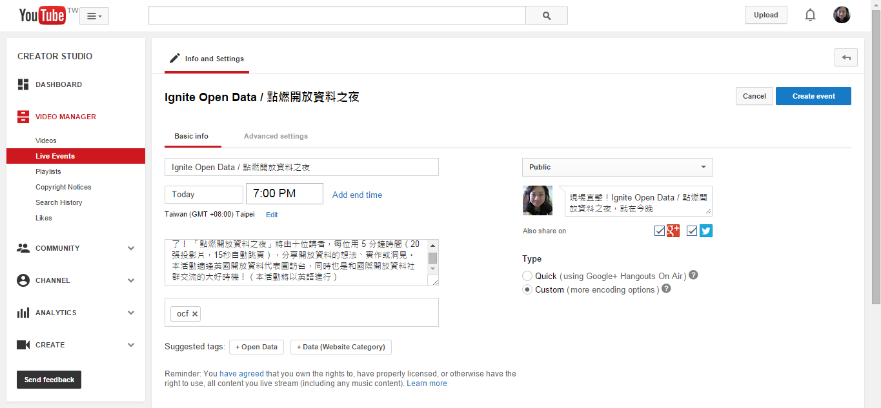Click the profile thumbnail beside share message

538,200
